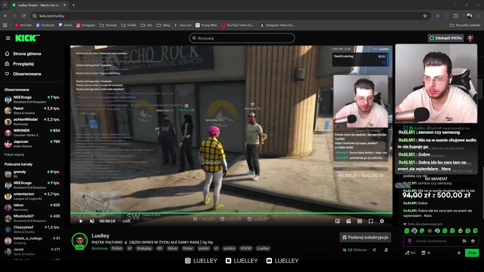Image resolution: width=484 pixels, height=272 pixels.
Task: Toggle theater mode in player controls
Action: tap(360, 221)
